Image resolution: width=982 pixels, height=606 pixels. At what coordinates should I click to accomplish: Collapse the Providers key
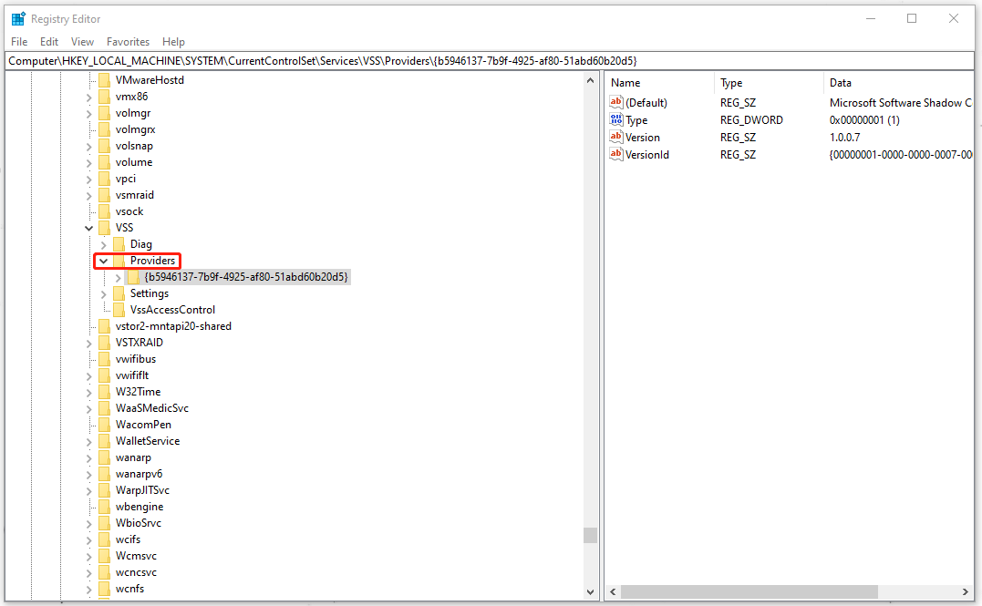point(103,261)
